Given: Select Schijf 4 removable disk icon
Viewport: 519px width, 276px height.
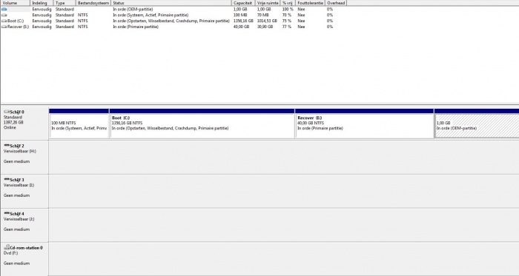Looking at the screenshot, I should [7, 214].
